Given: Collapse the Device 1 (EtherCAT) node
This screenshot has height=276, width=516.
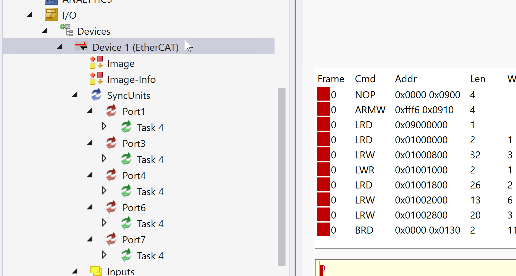Looking at the screenshot, I should pyautogui.click(x=60, y=47).
